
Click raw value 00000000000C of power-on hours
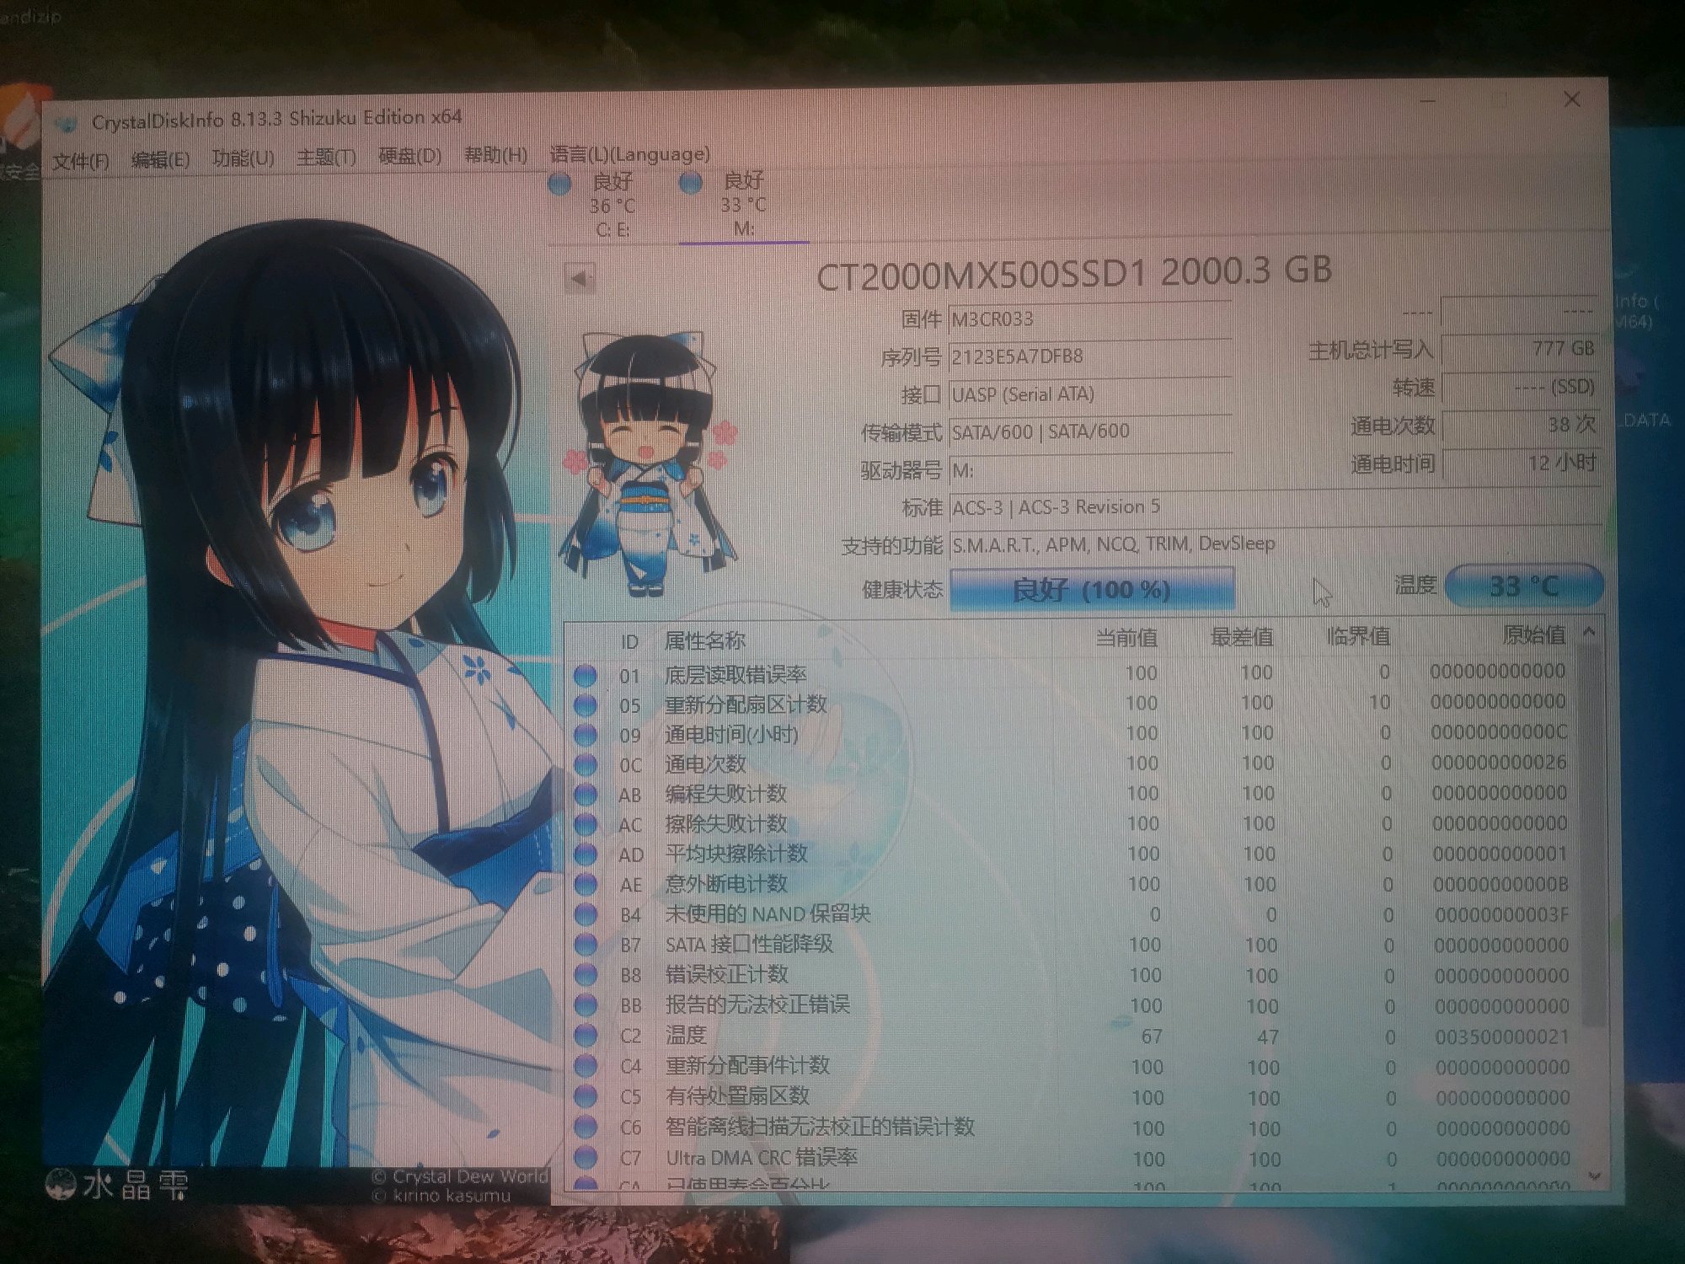coord(1499,732)
